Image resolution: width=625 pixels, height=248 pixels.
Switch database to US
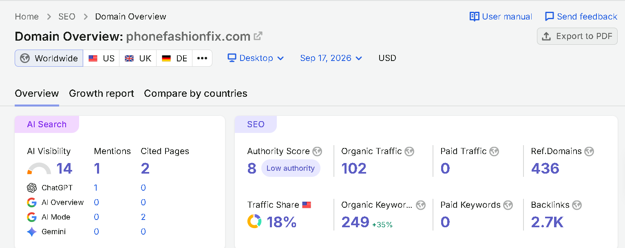pyautogui.click(x=102, y=58)
